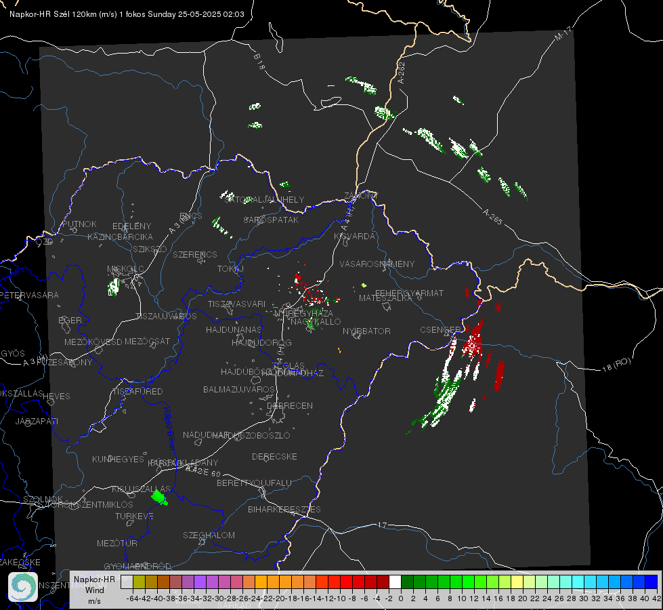Image resolution: width=663 pixels, height=610 pixels.
Task: Click the TISZAUJVAROS town label
Action: pos(166,317)
